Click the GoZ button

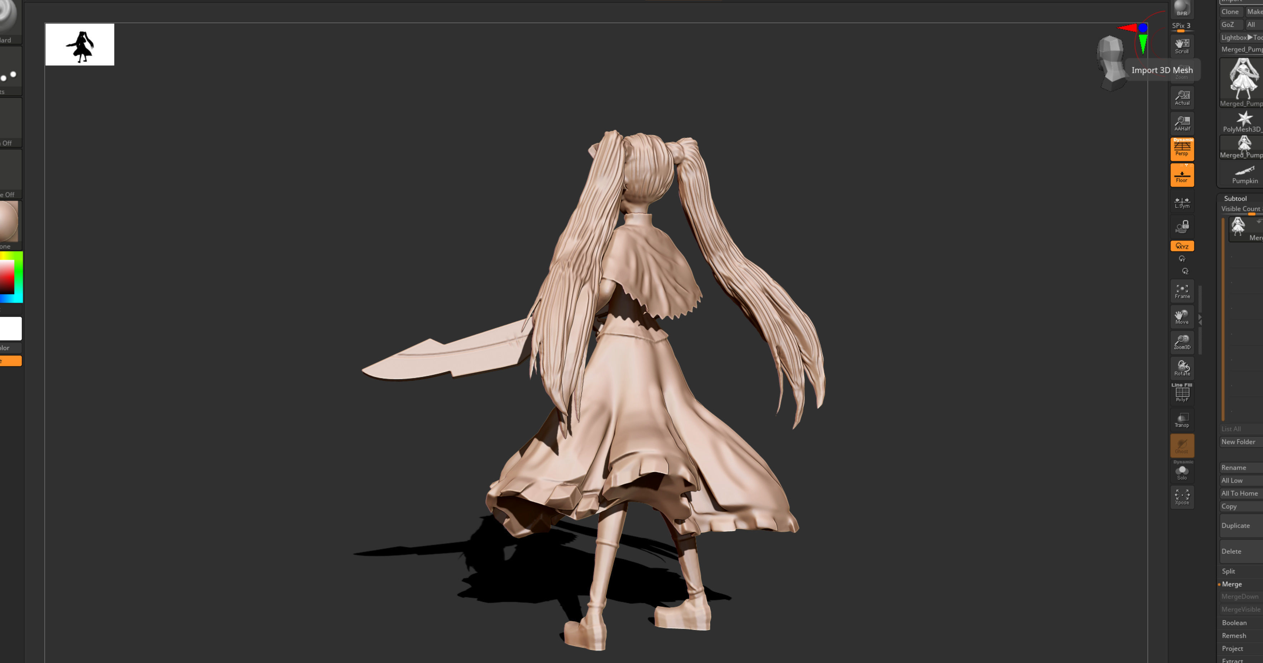pos(1231,24)
